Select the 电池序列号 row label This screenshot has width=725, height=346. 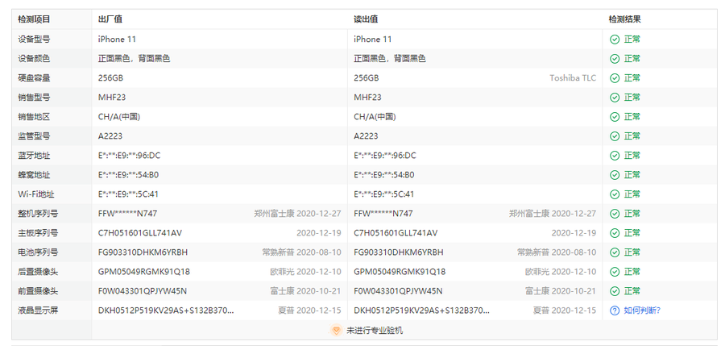pyautogui.click(x=38, y=252)
